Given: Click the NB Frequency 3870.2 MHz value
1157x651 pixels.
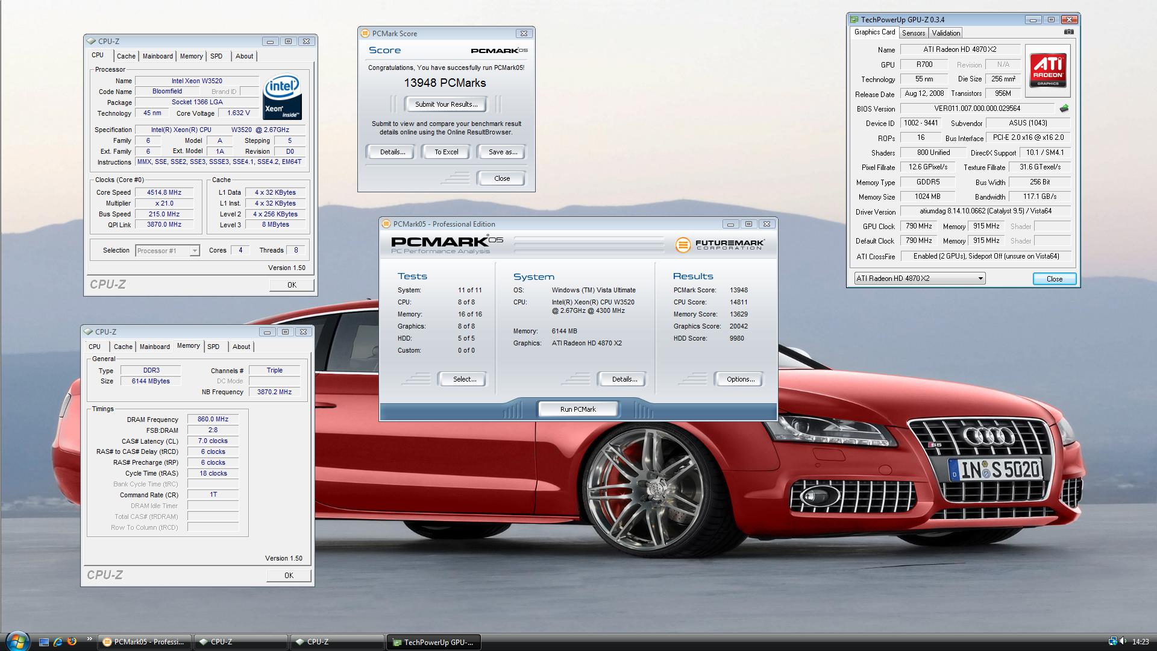Looking at the screenshot, I should point(274,392).
